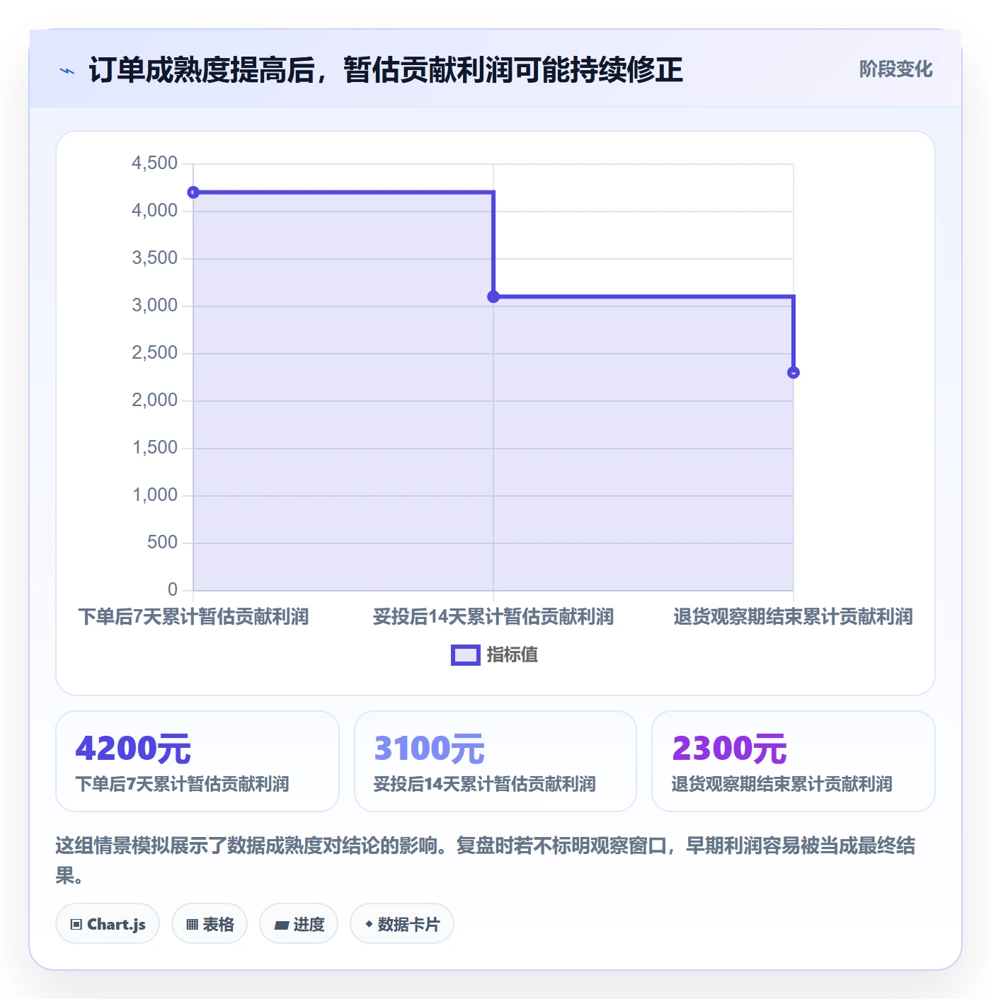Click the diamond icon in the 数据卡片 tag
The image size is (991, 999).
coord(369,924)
